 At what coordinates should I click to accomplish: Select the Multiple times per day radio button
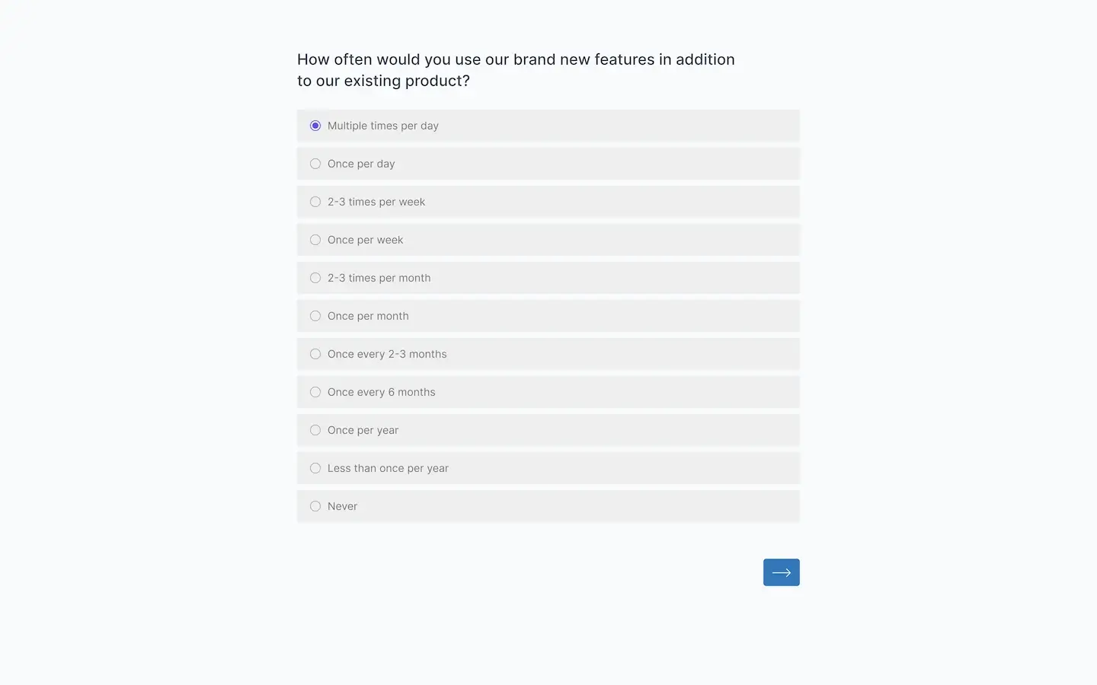315,126
